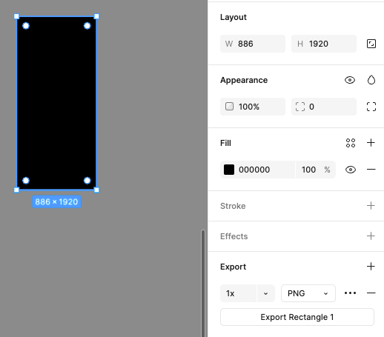The image size is (384, 337).
Task: Open export more options ellipsis
Action: (350, 293)
